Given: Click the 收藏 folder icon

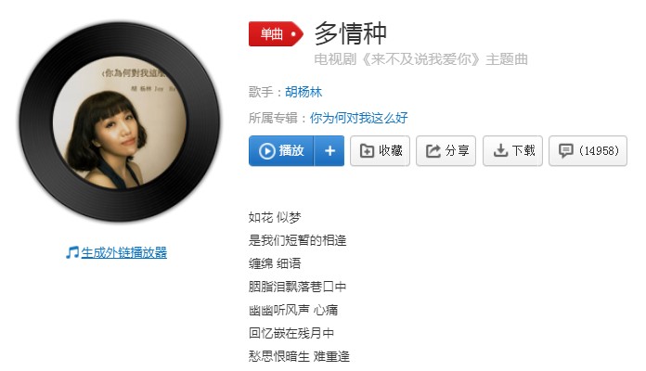Looking at the screenshot, I should 367,151.
